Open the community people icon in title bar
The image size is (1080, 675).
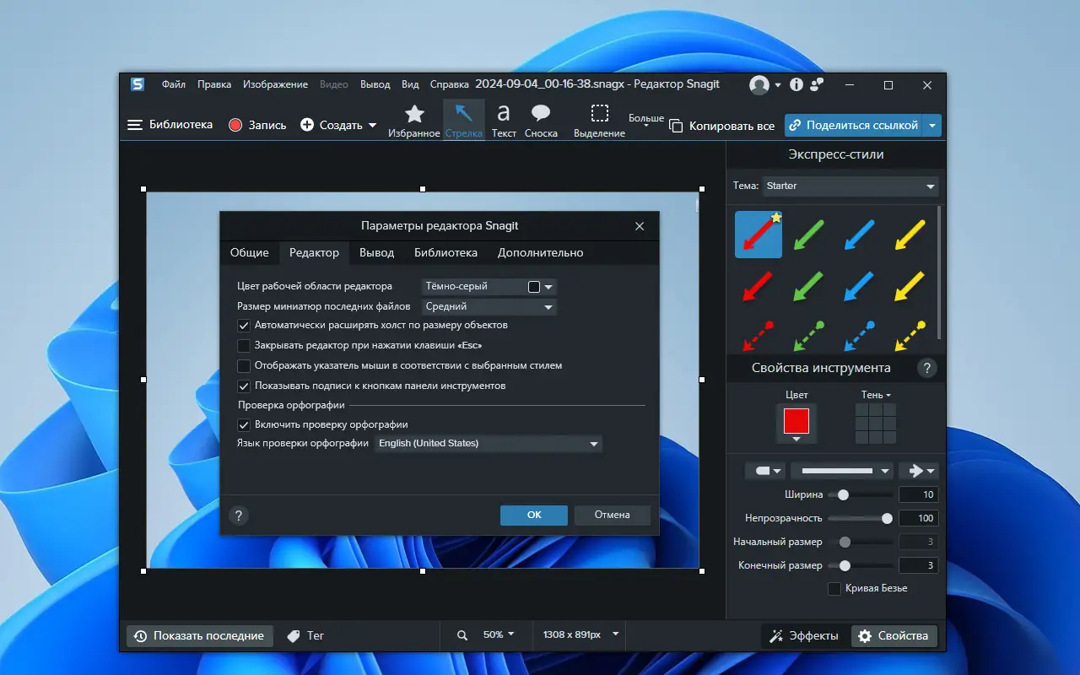click(x=817, y=84)
